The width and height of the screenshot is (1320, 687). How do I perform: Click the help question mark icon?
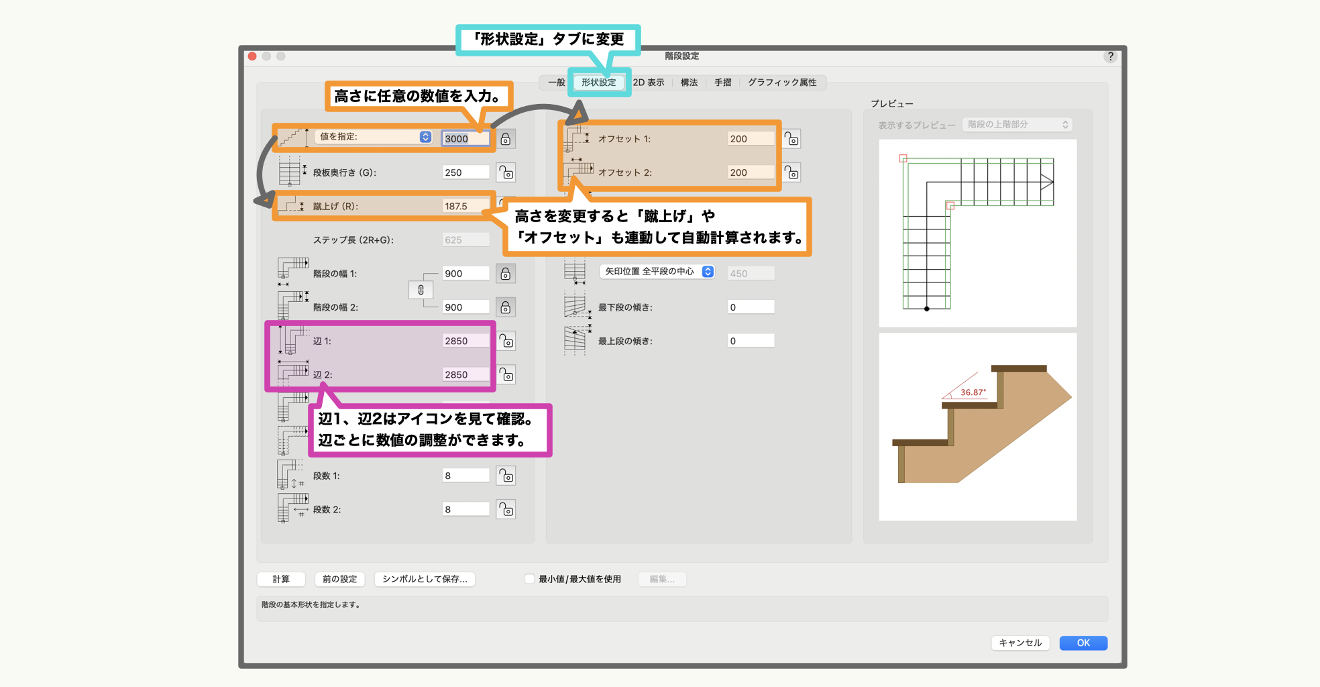coord(1111,56)
